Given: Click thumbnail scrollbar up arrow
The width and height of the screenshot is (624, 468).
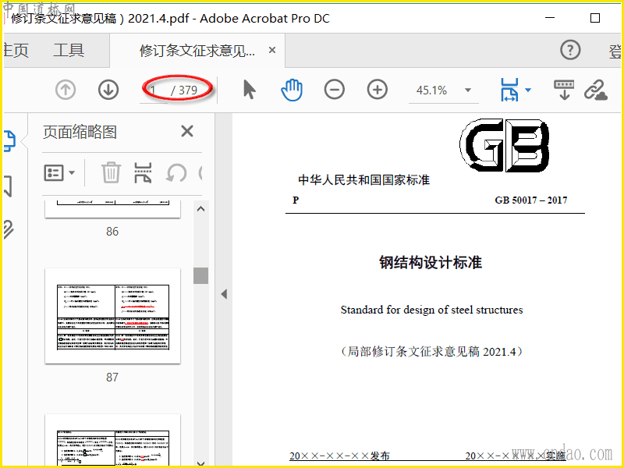Looking at the screenshot, I should pyautogui.click(x=201, y=209).
